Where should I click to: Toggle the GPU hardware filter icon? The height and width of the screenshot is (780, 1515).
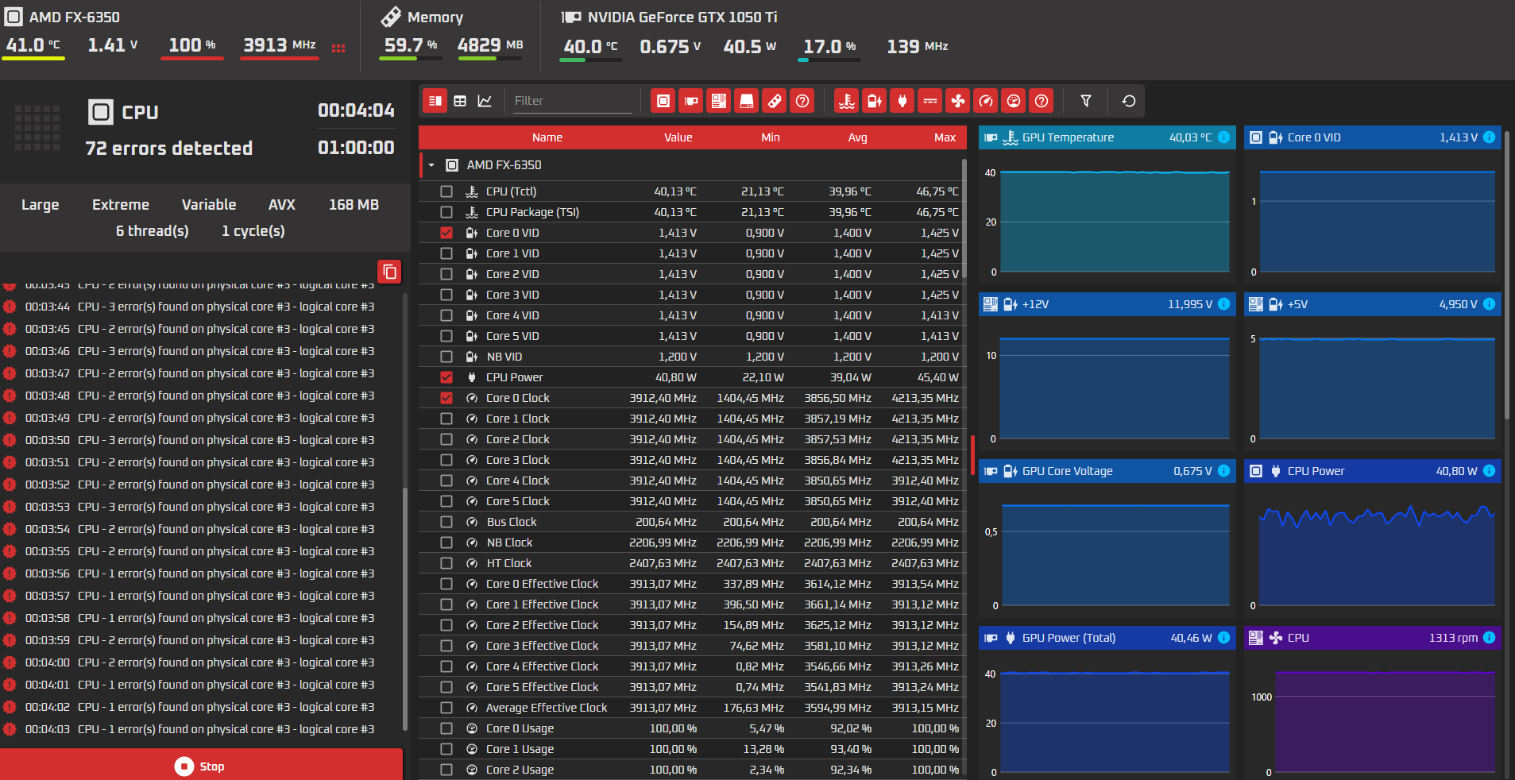point(691,101)
